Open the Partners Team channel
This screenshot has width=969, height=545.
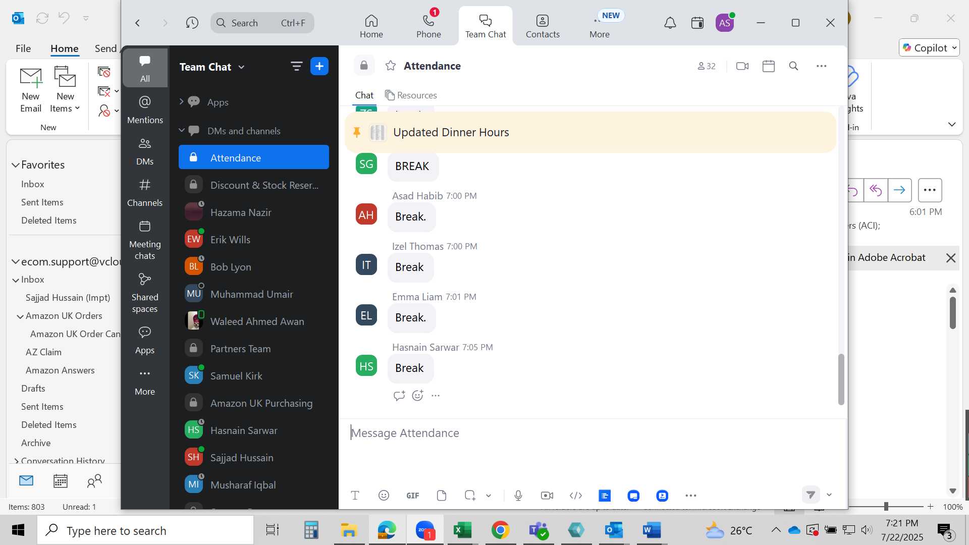point(254,349)
